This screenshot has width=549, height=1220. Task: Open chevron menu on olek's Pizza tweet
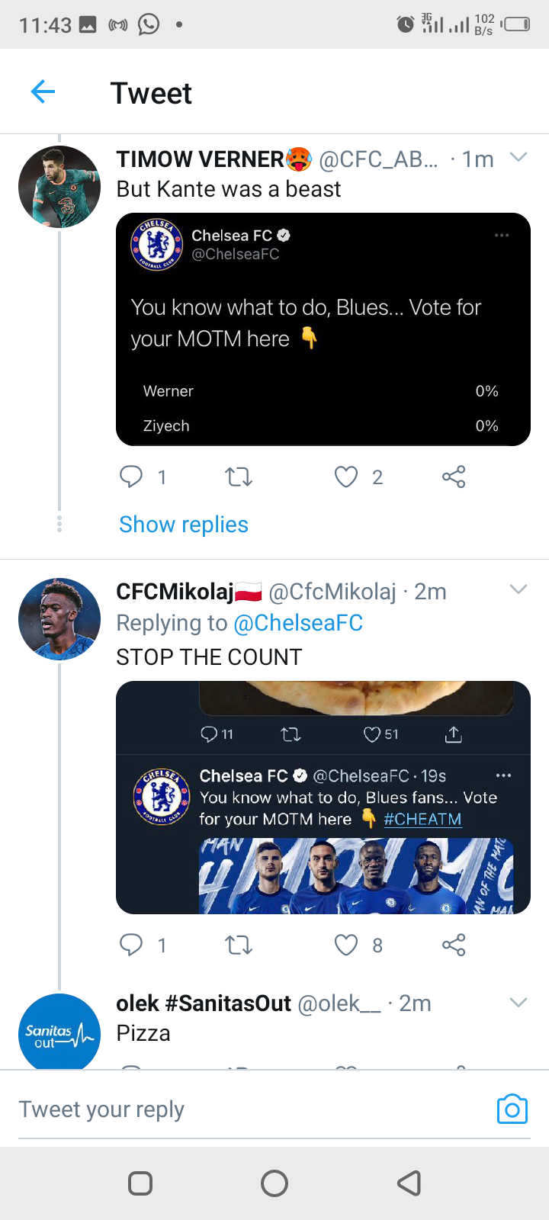518,1003
